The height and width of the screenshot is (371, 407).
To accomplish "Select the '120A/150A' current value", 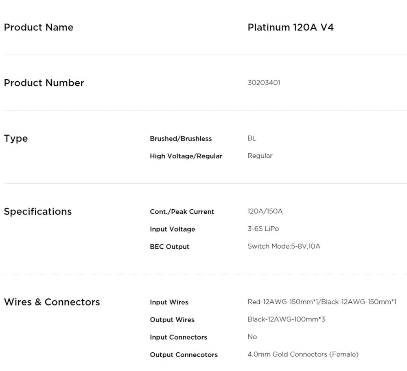I will click(x=265, y=211).
